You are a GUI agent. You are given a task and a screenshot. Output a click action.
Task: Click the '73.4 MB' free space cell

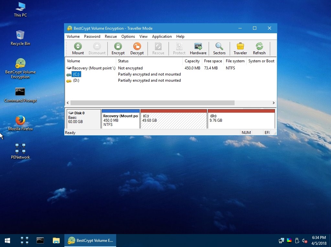[211, 68]
